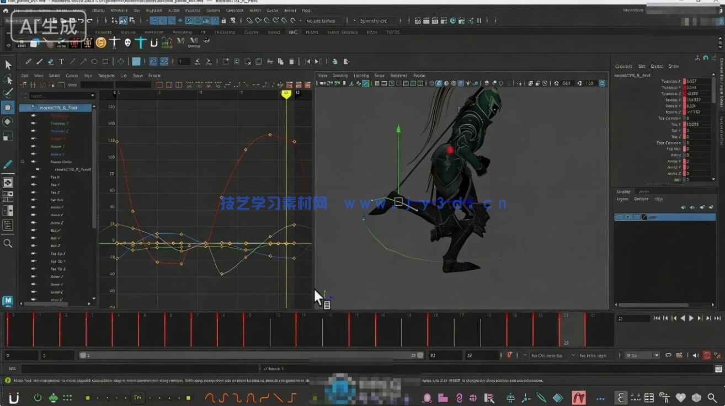Toggle the audio speaker icon by range slider
The image size is (725, 406).
click(695, 355)
